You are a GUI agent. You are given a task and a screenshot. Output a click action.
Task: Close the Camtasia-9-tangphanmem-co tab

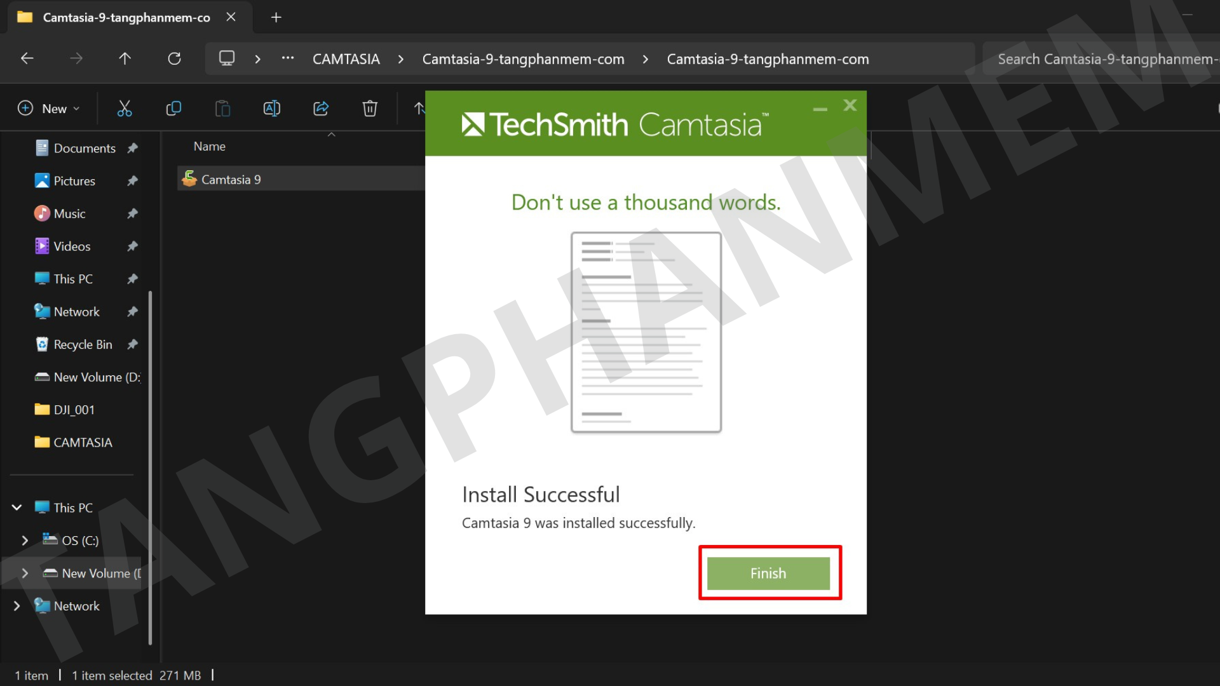tap(231, 17)
